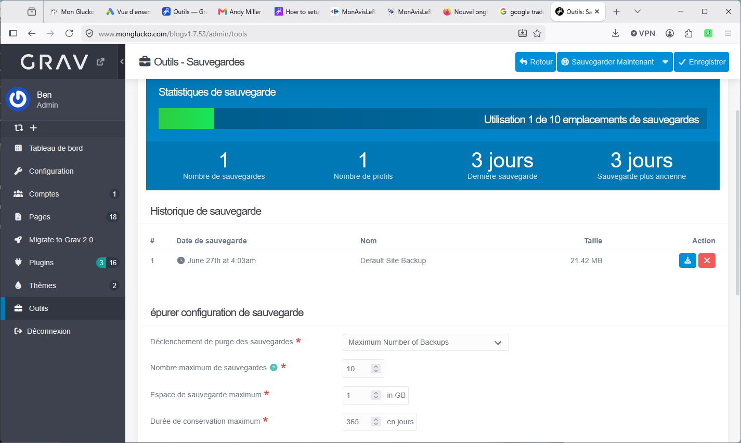Switch to the Andy Miller Gmail tab
741x443 pixels.
tap(241, 11)
